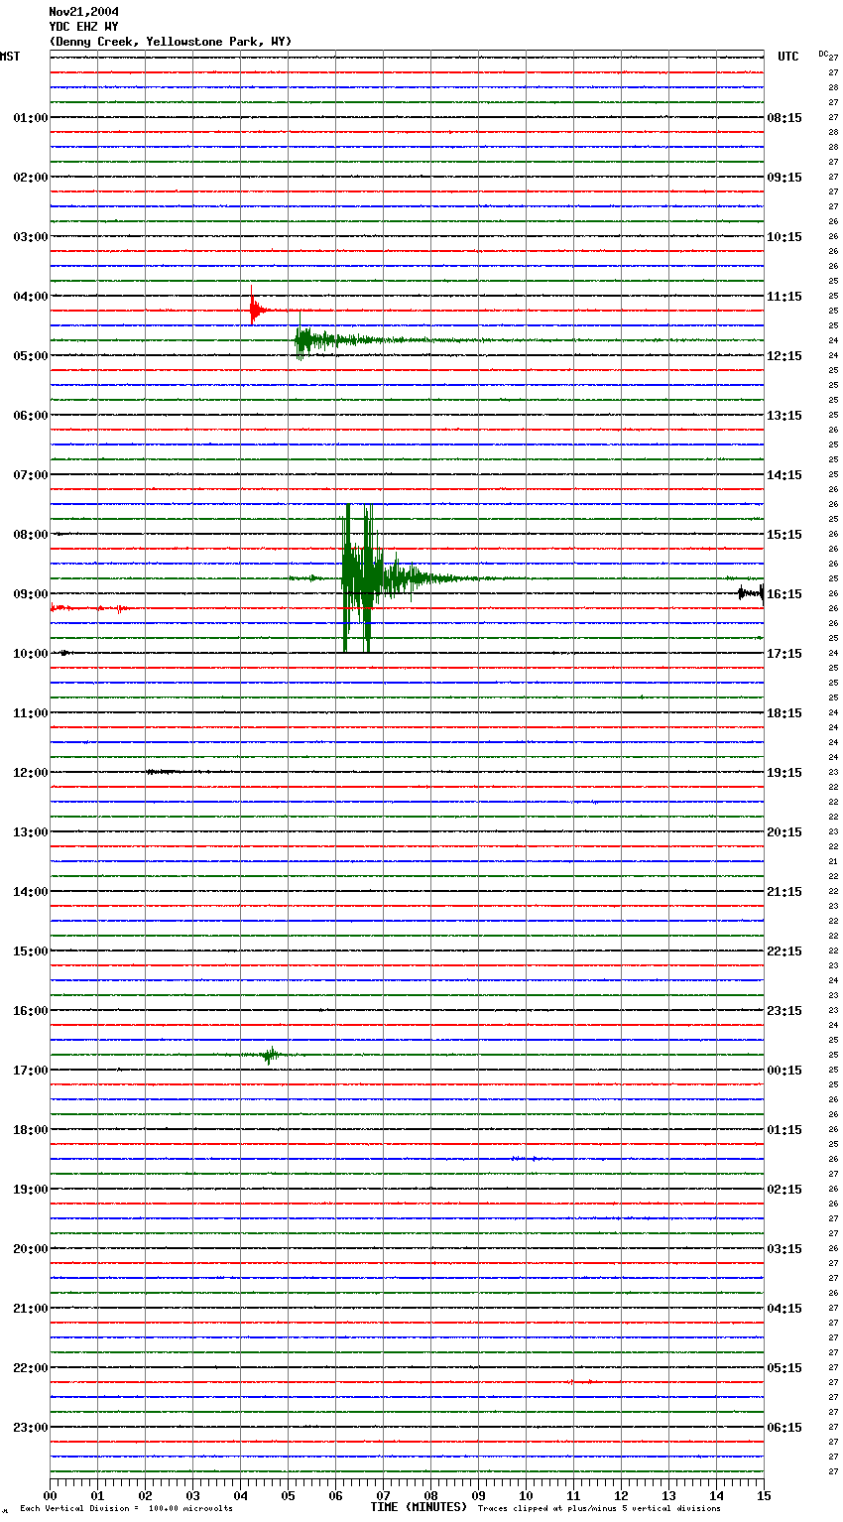
Task: Select the MST time label "03:00"
Action: [31, 237]
